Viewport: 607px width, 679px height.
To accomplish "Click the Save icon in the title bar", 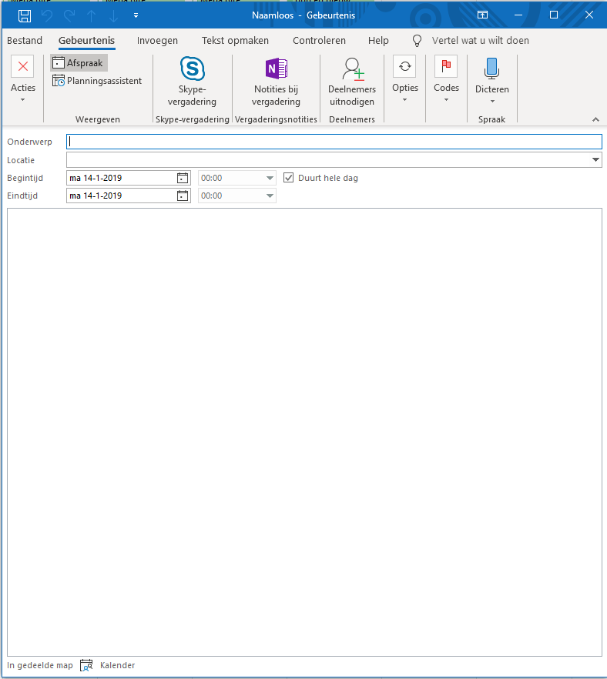I will tap(25, 15).
